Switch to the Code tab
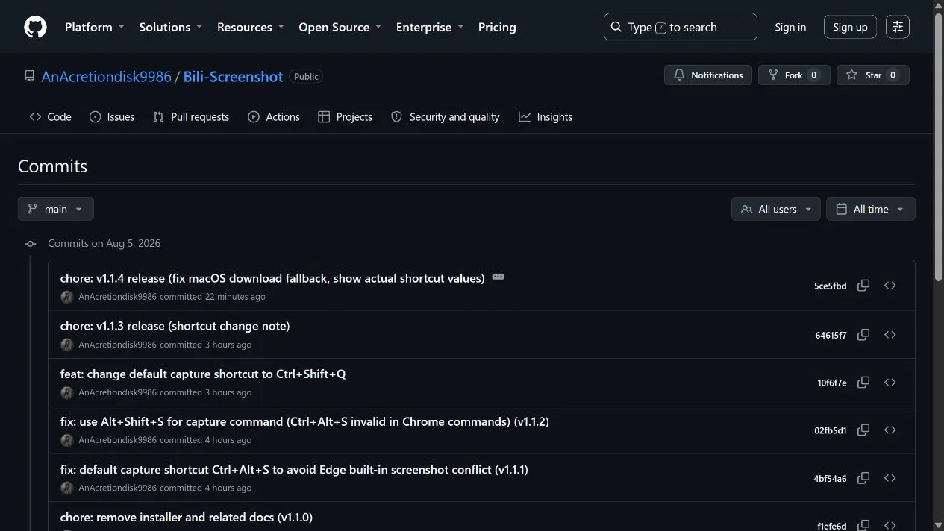The height and width of the screenshot is (531, 944). click(51, 117)
